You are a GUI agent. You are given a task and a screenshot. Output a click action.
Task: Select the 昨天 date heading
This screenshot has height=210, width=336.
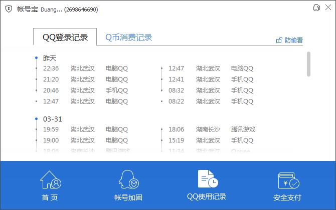tap(50, 58)
